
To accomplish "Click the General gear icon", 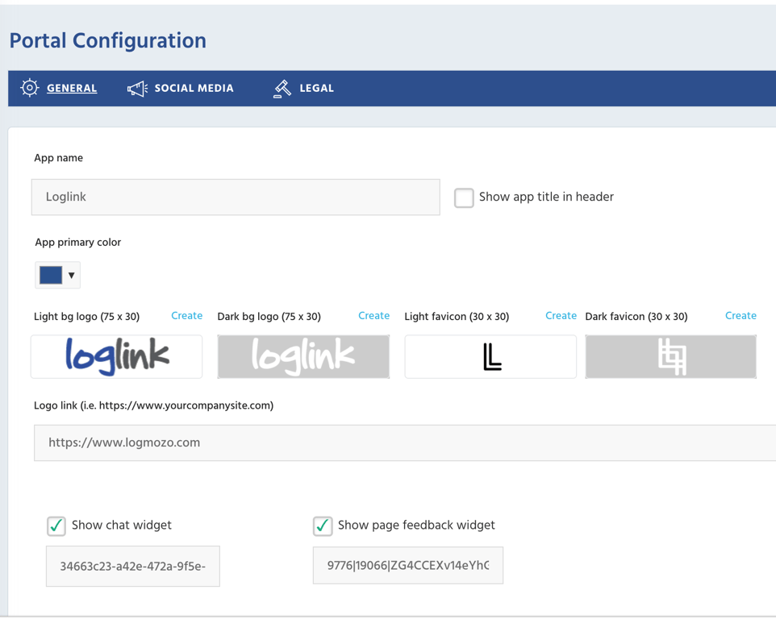I will click(30, 88).
